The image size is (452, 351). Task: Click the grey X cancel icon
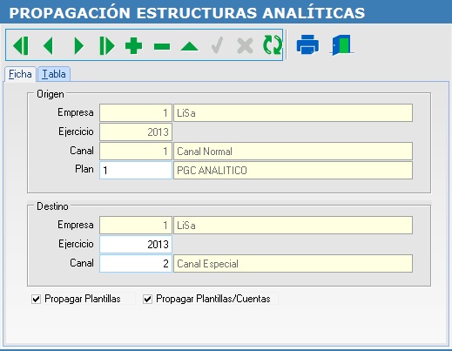click(x=245, y=46)
